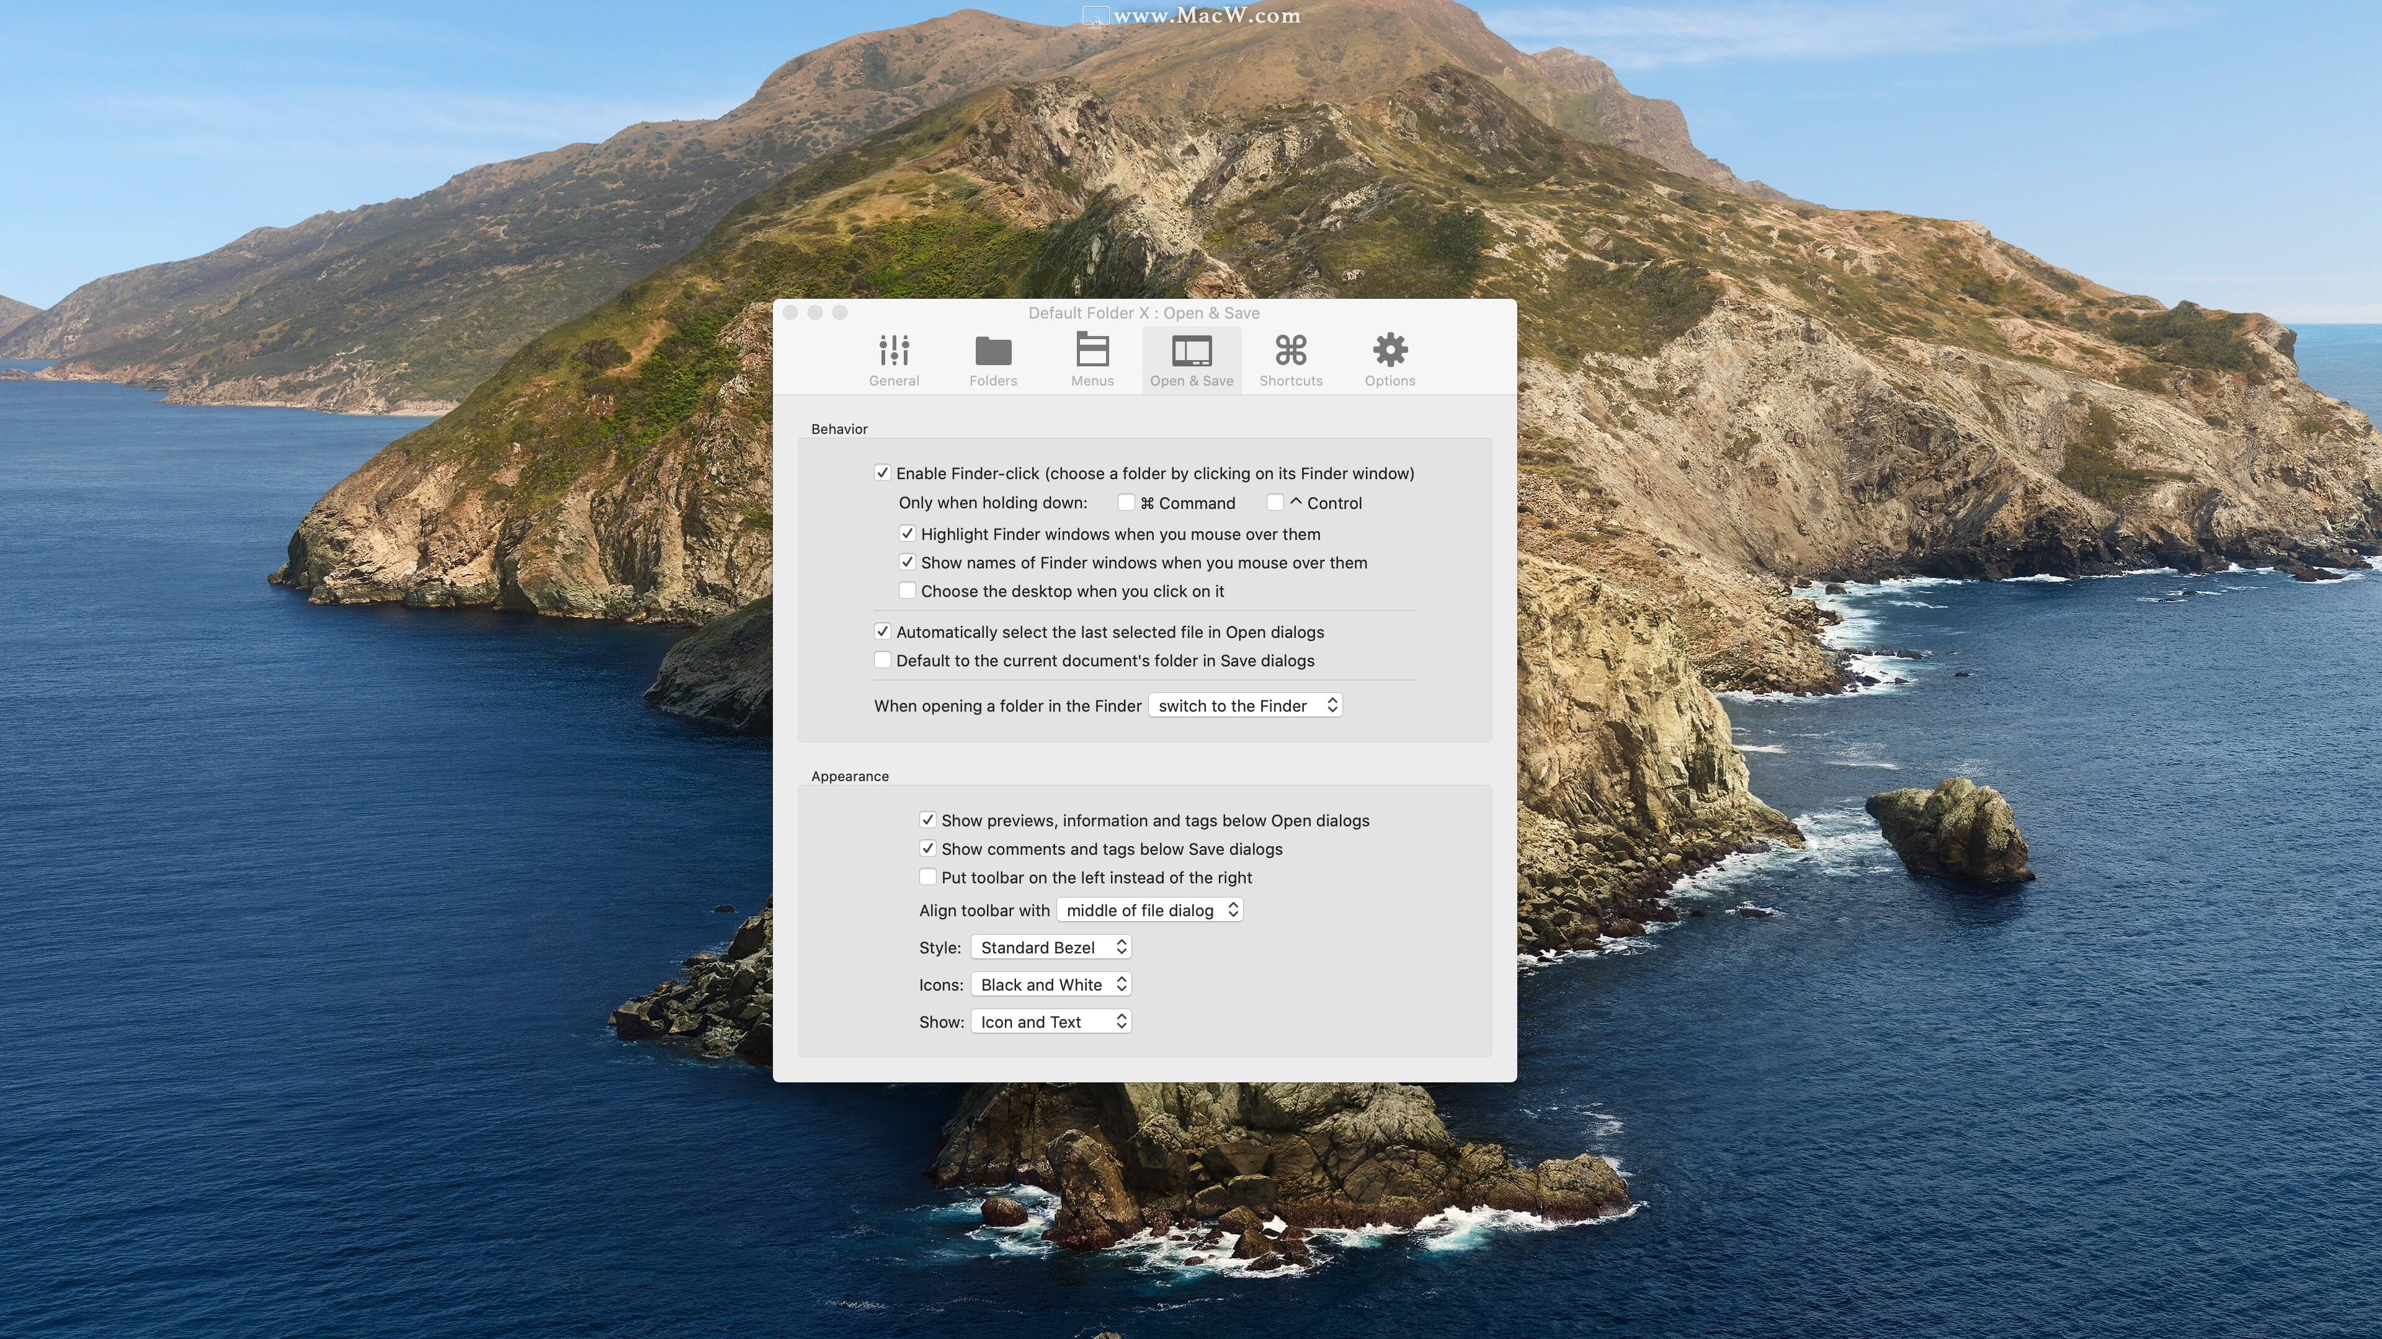Open the Options gear pane

pos(1389,360)
